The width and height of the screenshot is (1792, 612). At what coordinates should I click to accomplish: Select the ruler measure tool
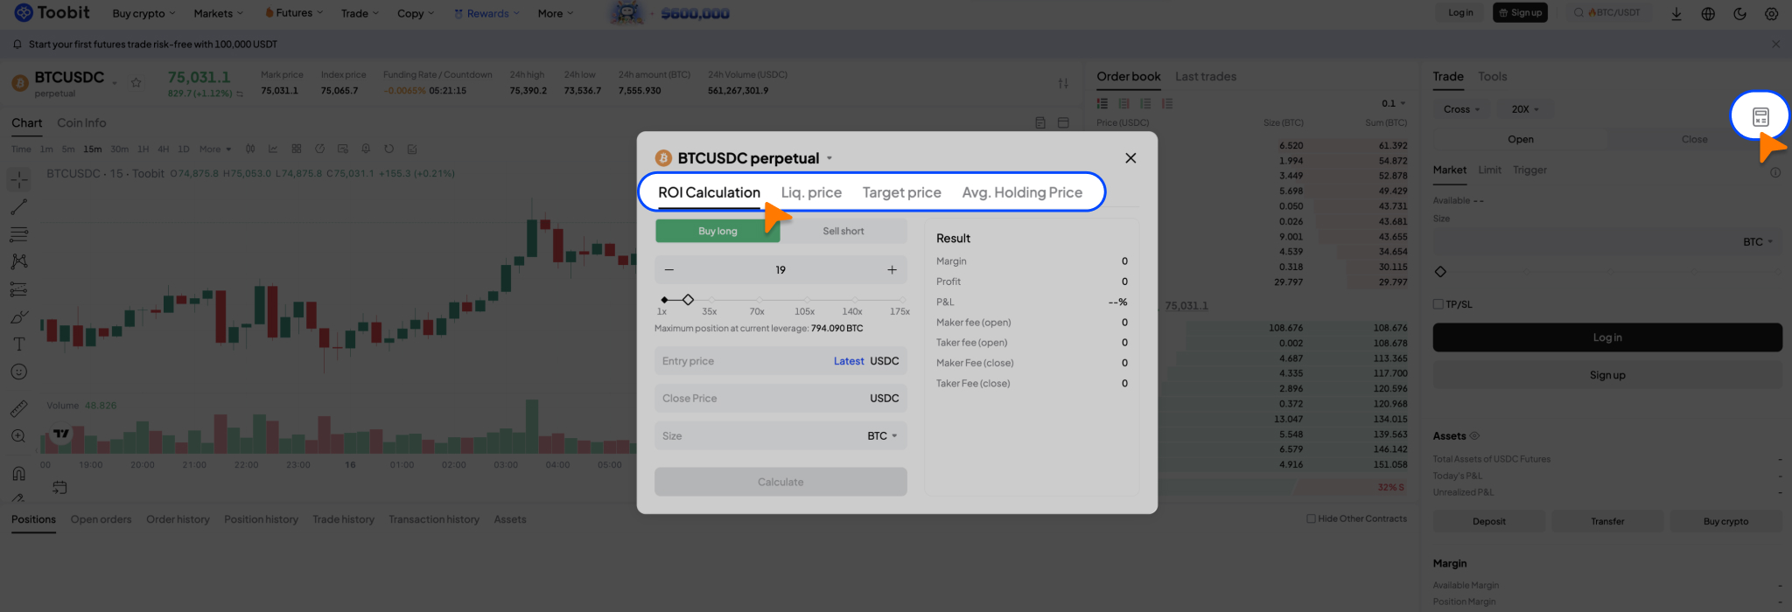(x=18, y=408)
